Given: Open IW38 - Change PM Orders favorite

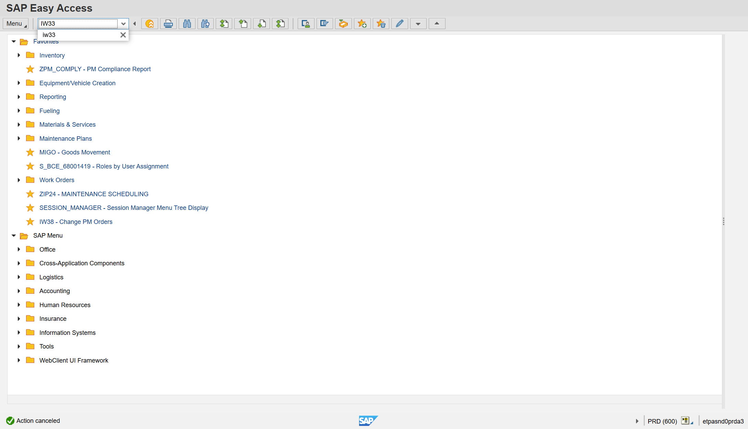Looking at the screenshot, I should 76,222.
